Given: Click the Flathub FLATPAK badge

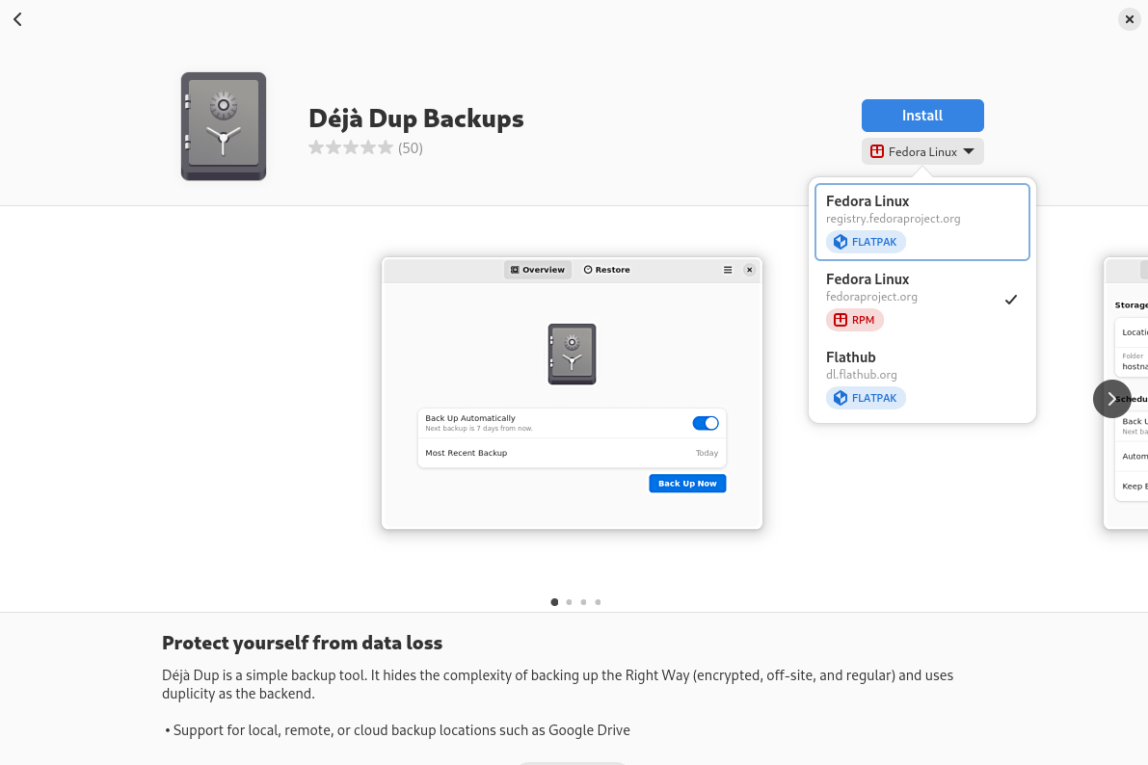Looking at the screenshot, I should (x=866, y=398).
